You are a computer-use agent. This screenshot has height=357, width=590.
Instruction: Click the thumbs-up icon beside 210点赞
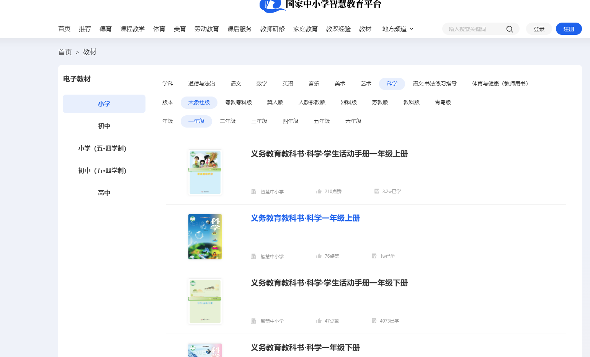click(x=319, y=191)
